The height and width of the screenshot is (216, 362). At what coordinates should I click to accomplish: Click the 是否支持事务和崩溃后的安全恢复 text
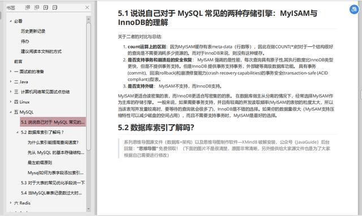[160, 60]
